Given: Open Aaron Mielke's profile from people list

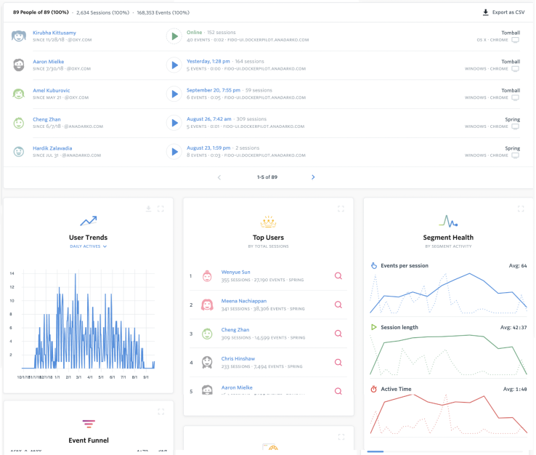Looking at the screenshot, I should click(48, 62).
